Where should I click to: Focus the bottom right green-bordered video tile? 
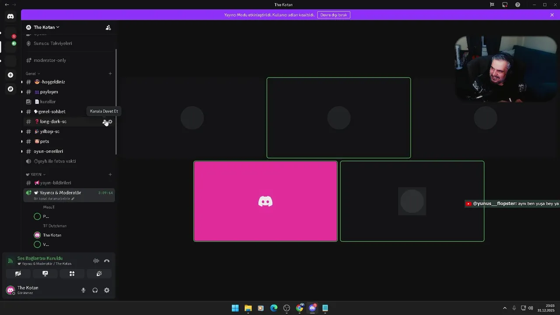click(412, 201)
